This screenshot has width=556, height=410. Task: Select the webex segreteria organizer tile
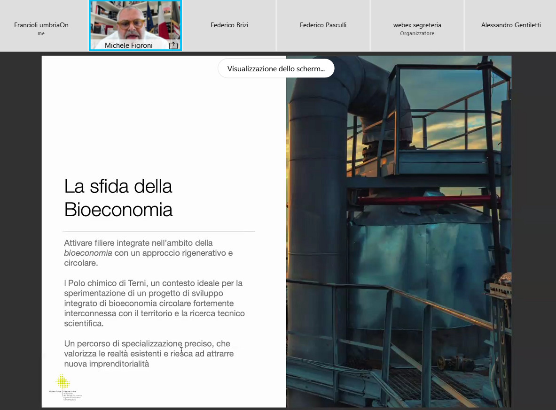click(x=417, y=25)
